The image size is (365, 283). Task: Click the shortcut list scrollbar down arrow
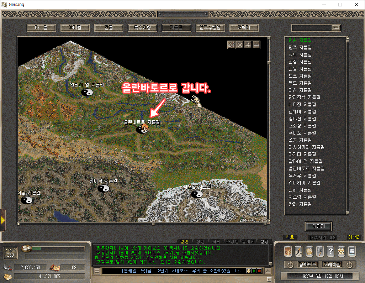click(x=348, y=213)
